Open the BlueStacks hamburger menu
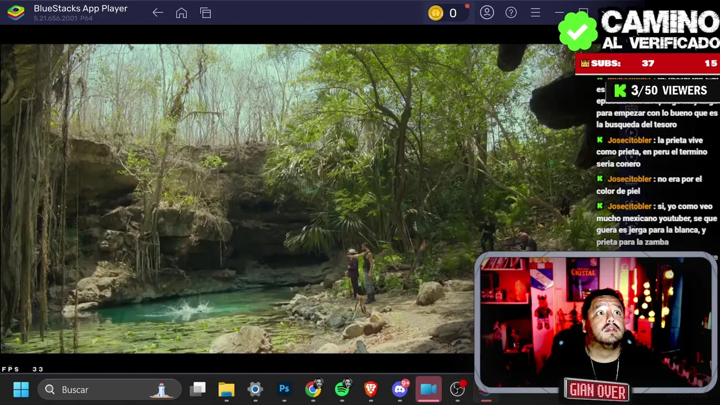The width and height of the screenshot is (720, 405). [535, 12]
